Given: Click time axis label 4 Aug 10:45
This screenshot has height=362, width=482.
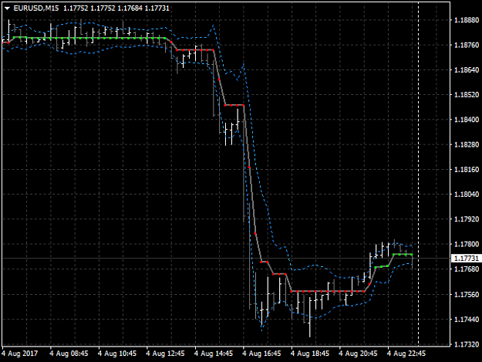Looking at the screenshot, I should (117, 354).
